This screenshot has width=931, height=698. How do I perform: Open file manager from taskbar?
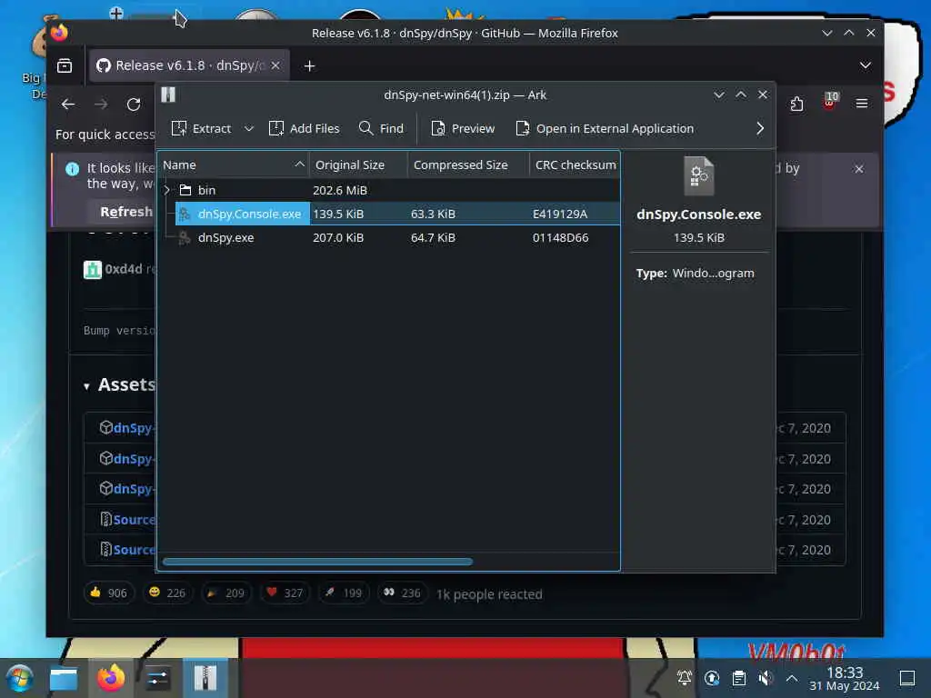tap(64, 678)
